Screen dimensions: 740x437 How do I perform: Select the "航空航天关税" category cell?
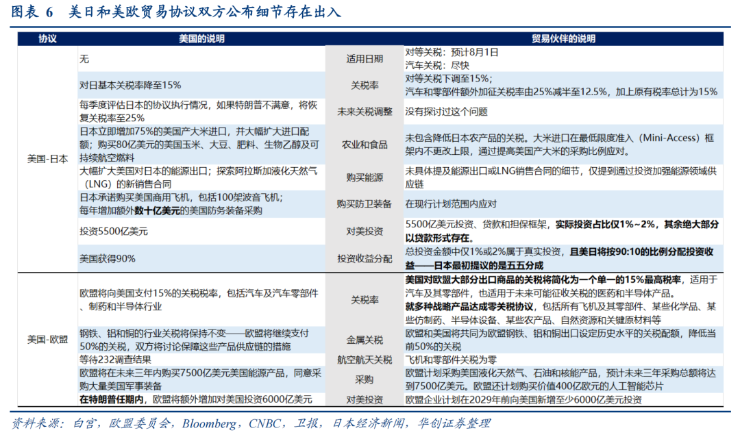pos(364,360)
